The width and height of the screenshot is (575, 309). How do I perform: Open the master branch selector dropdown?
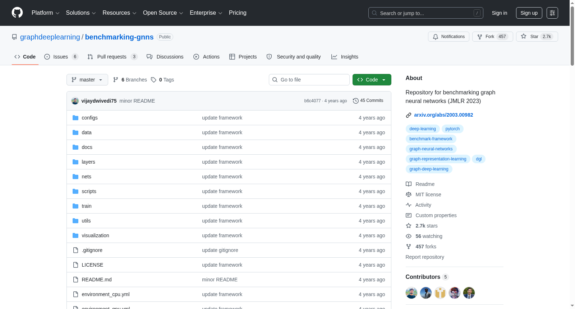(x=87, y=80)
